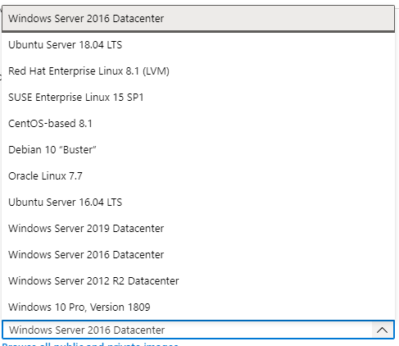Image resolution: width=399 pixels, height=346 pixels.
Task: Open the image combo box field
Action: tap(198, 330)
